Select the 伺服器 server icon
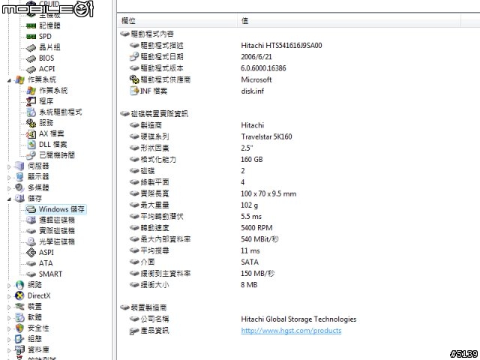 19,166
